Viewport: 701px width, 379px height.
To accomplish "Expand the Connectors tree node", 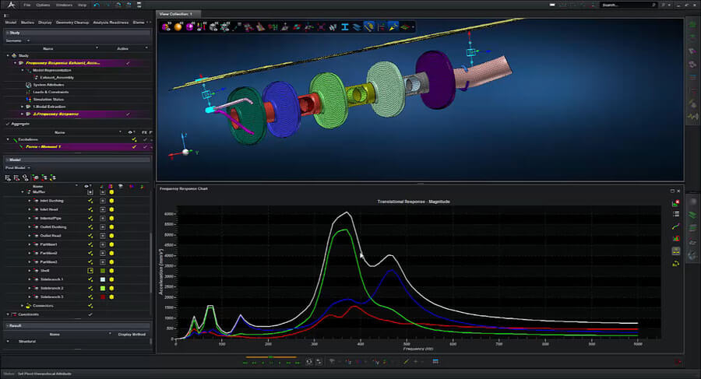I will 23,305.
